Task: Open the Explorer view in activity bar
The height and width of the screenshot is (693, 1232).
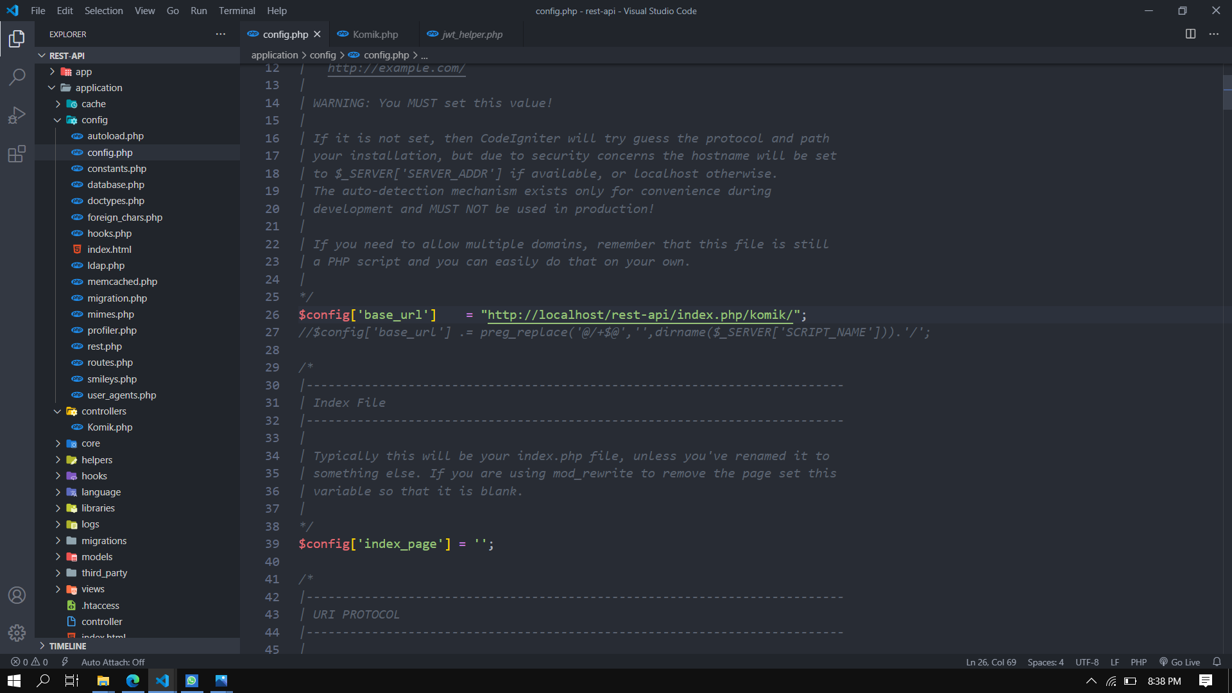Action: pyautogui.click(x=17, y=39)
